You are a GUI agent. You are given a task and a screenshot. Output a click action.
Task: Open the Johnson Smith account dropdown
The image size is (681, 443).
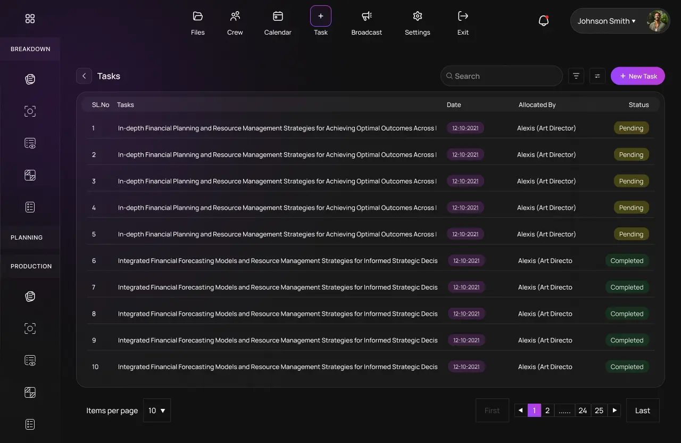tap(606, 21)
